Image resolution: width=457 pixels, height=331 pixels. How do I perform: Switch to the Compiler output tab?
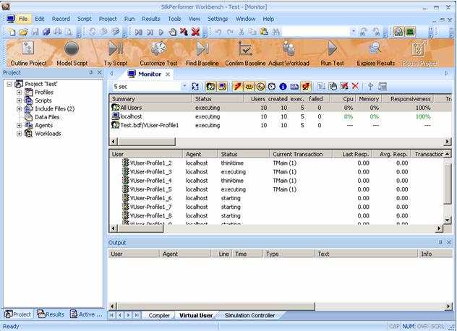(159, 316)
